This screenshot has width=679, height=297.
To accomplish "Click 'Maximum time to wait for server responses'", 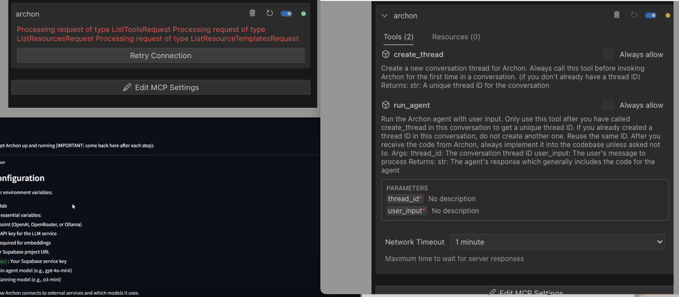I will tap(454, 259).
